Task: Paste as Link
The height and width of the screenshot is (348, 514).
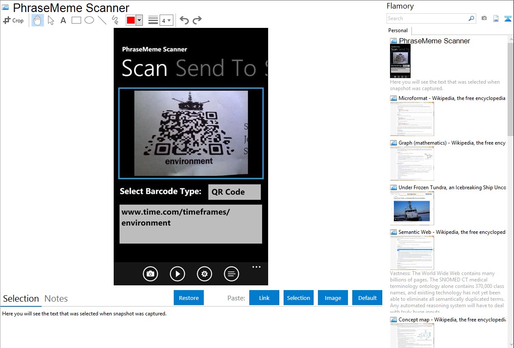Action: pos(264,298)
